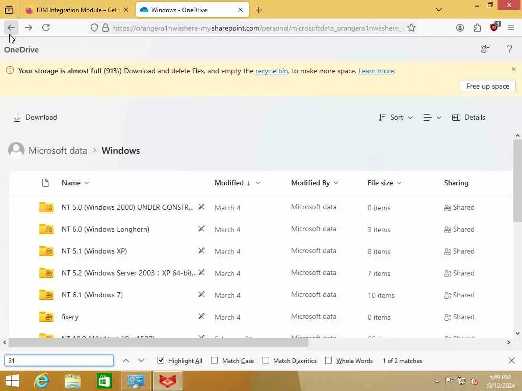
Task: Follow the Learn more link
Action: (x=376, y=71)
